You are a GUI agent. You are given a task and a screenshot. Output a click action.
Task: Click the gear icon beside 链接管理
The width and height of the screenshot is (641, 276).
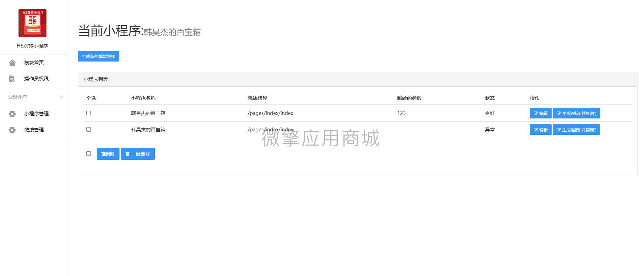[x=12, y=130]
